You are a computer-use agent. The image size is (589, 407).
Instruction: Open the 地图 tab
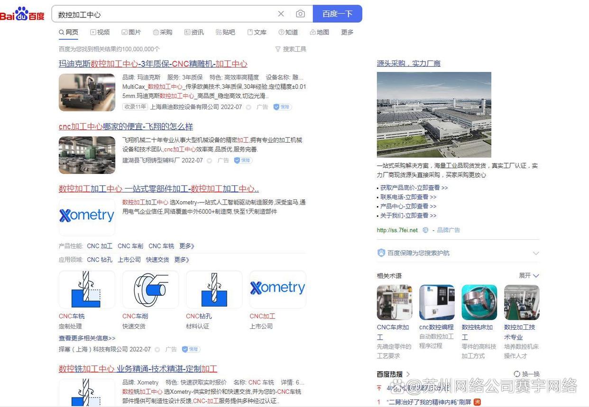click(x=320, y=32)
